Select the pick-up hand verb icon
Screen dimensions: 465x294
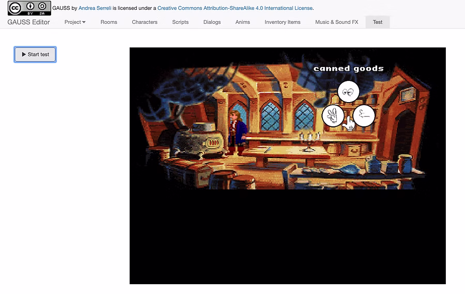[333, 116]
